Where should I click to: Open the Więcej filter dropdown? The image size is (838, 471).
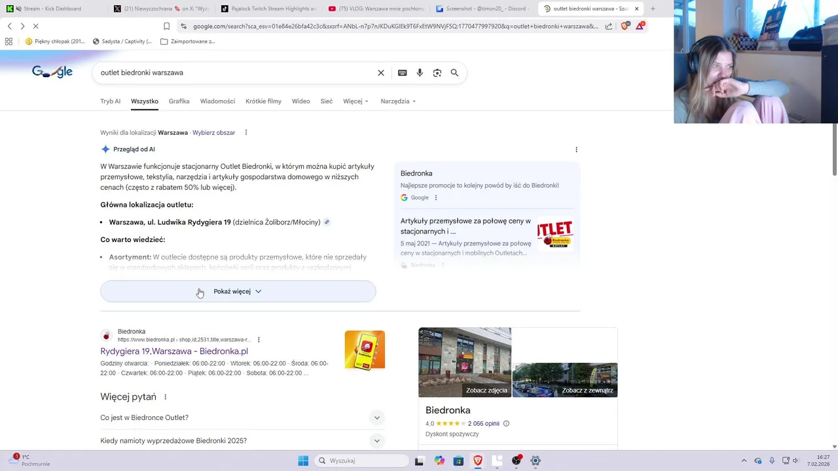[356, 101]
